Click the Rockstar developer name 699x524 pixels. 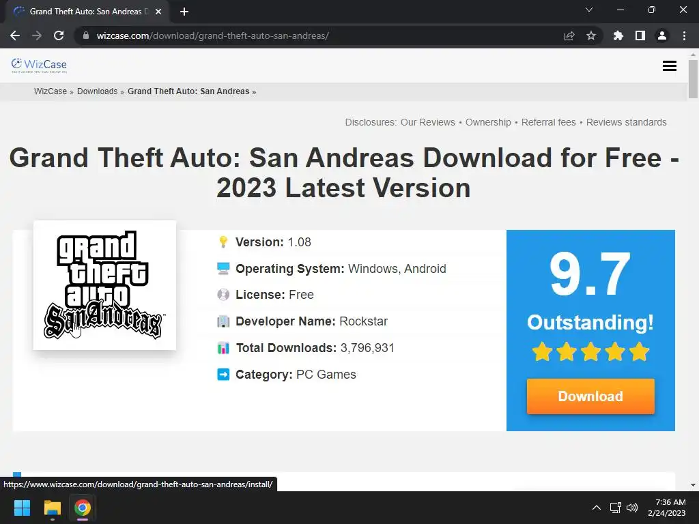point(363,321)
